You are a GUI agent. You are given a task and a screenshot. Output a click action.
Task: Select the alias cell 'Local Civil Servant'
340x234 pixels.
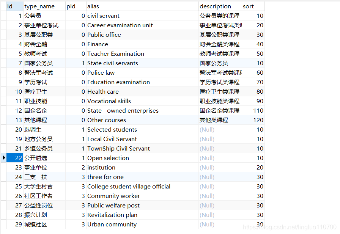pos(142,139)
